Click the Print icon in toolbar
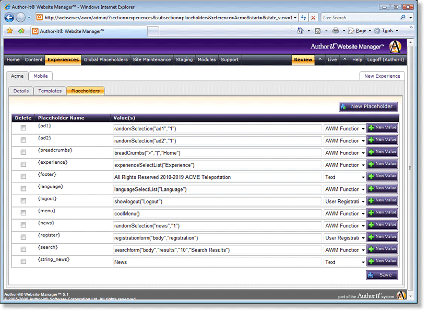 (336, 31)
